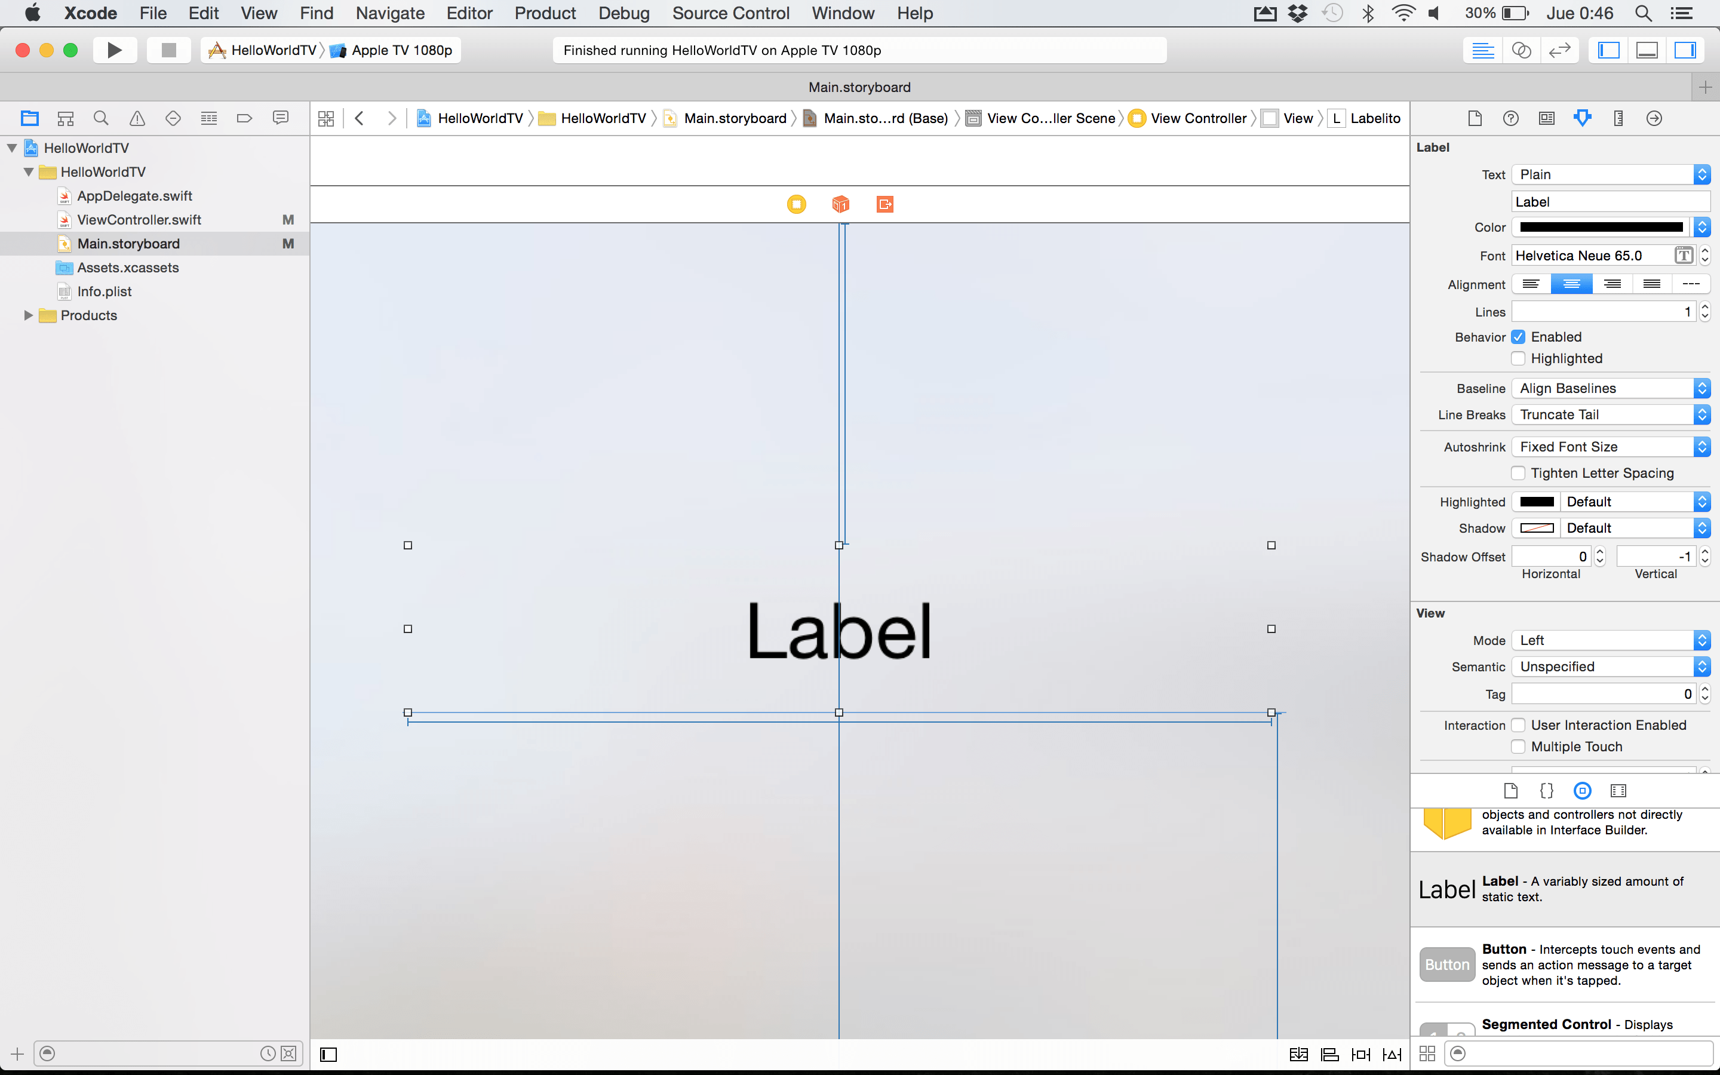Open the Autoshrink dropdown
The image size is (1720, 1075).
click(x=1610, y=447)
